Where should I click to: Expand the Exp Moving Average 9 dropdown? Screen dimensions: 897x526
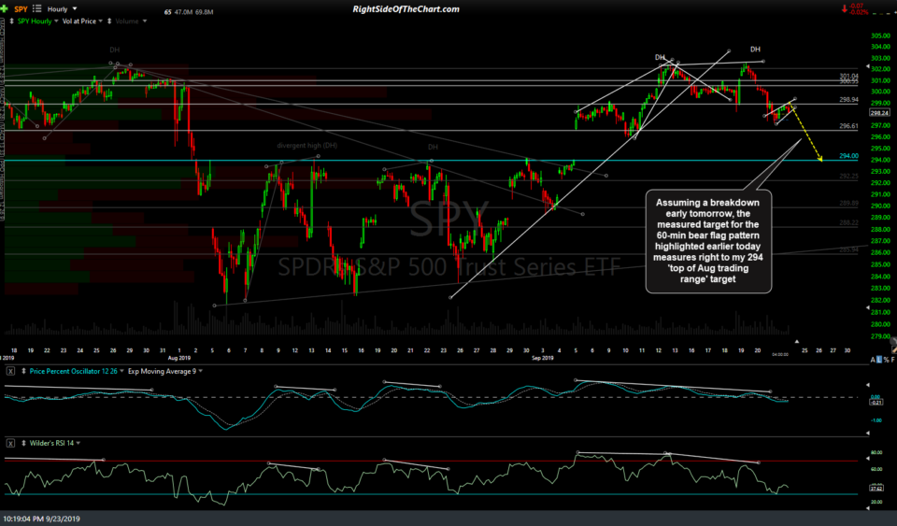pyautogui.click(x=201, y=371)
